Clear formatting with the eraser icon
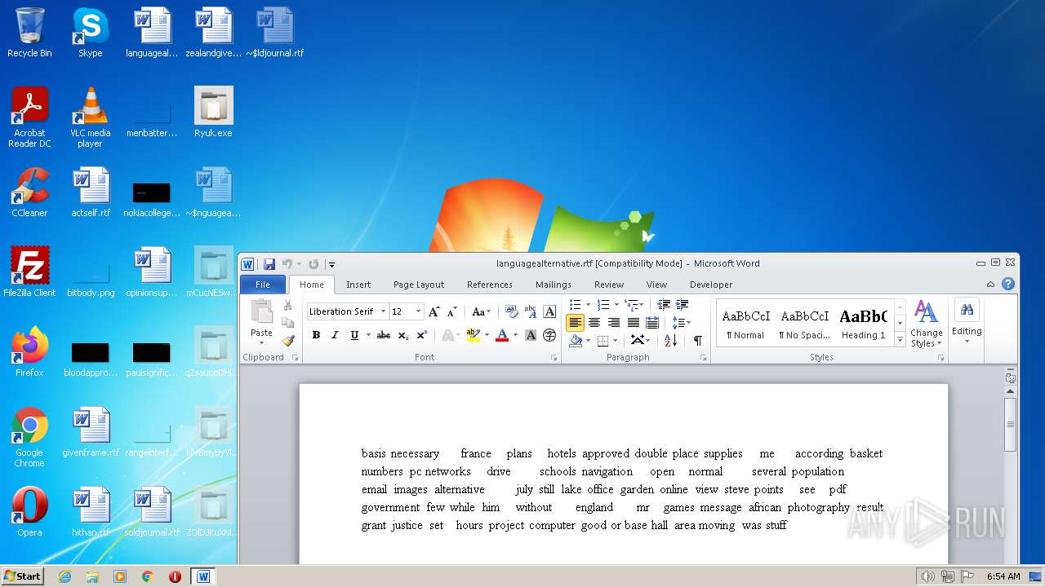This screenshot has width=1045, height=587. pyautogui.click(x=512, y=311)
